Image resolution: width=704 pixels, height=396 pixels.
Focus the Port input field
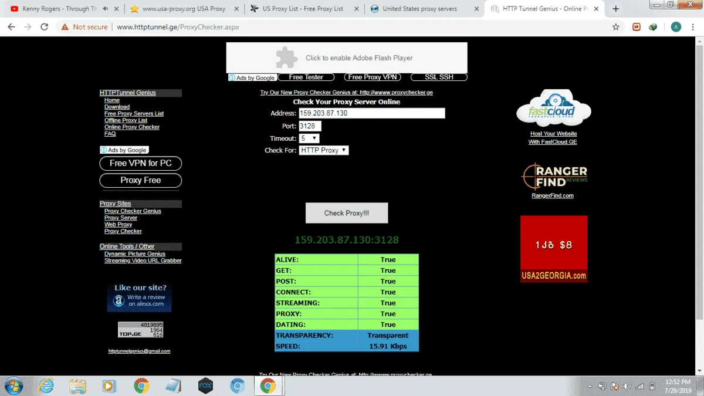pyautogui.click(x=310, y=126)
